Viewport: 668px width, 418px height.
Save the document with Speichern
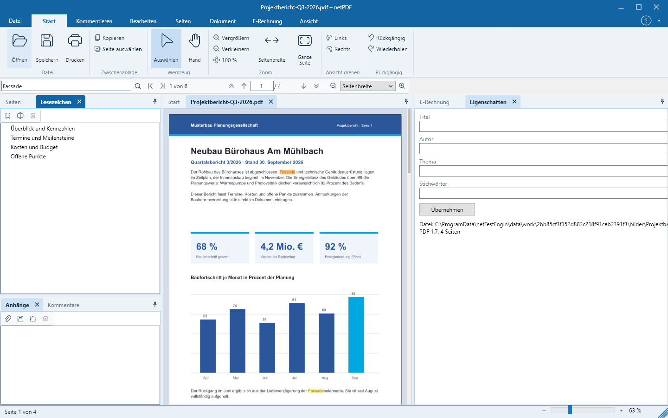47,48
